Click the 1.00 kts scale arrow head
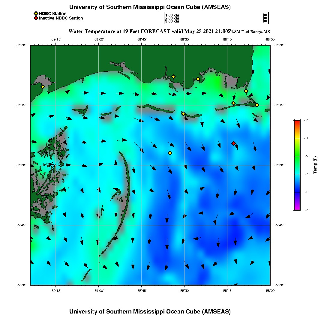Image resolution: width=330 pixels, height=315 pixels. click(265, 15)
